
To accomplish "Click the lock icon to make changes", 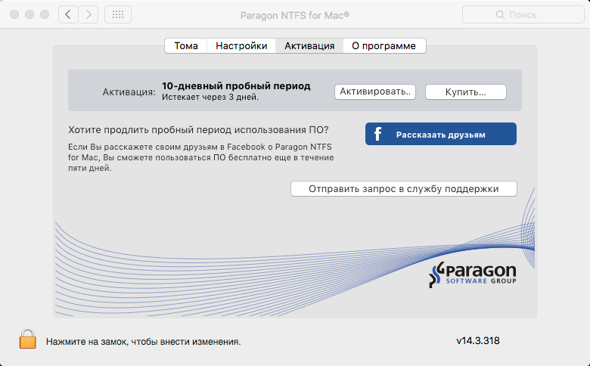I will (x=28, y=339).
